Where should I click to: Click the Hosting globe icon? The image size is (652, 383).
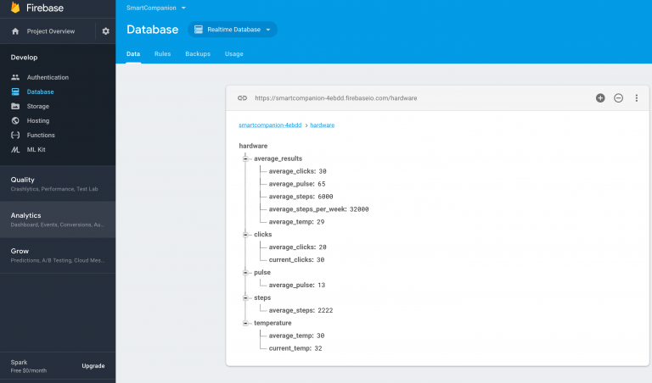click(15, 121)
